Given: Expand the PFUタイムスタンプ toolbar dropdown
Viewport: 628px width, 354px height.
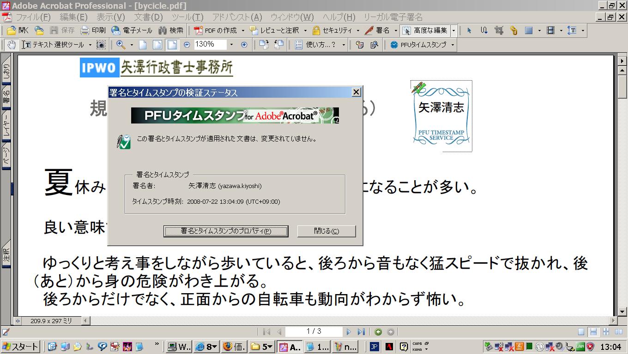Looking at the screenshot, I should pos(453,45).
